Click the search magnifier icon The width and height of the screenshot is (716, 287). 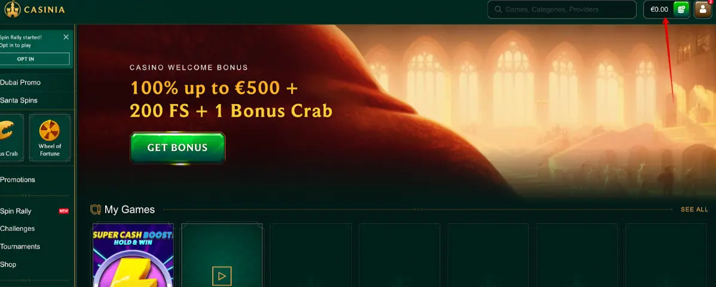(498, 10)
